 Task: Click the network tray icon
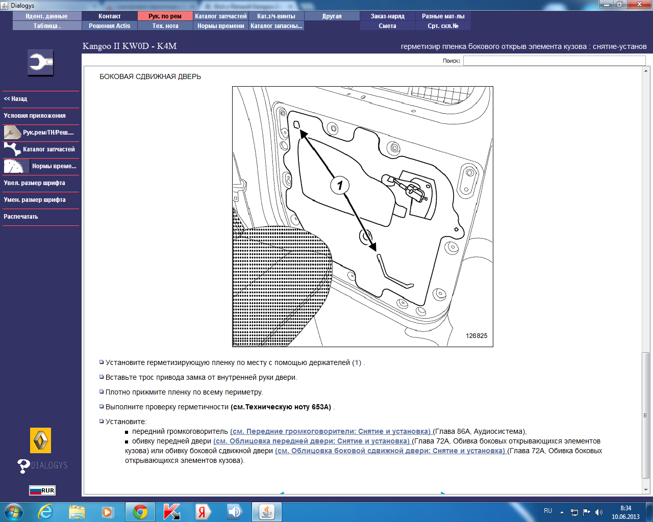tap(574, 512)
